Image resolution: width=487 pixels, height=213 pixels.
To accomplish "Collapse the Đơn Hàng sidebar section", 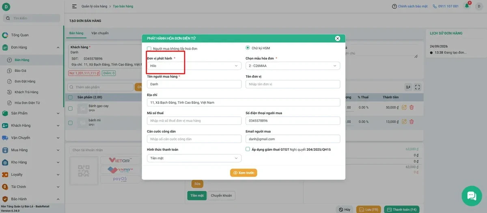I will point(32,48).
